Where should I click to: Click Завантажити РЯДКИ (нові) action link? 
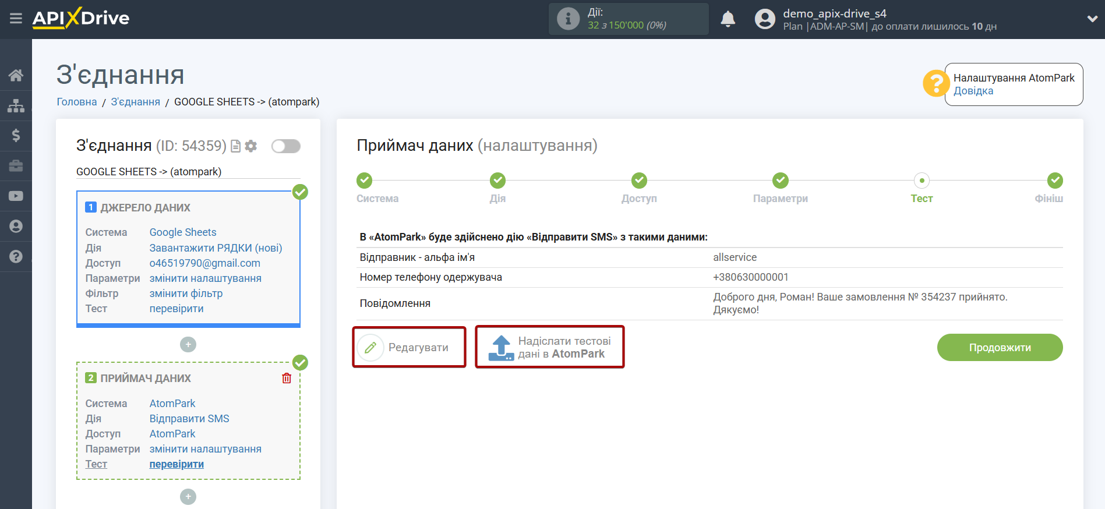point(216,248)
